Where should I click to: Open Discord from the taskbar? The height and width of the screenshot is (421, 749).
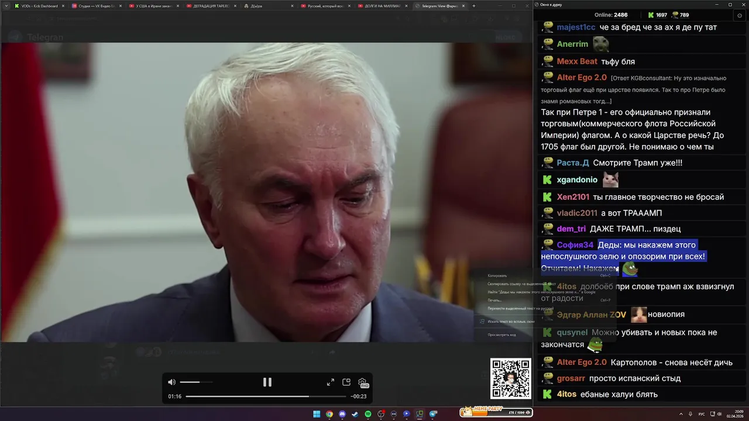click(x=342, y=414)
